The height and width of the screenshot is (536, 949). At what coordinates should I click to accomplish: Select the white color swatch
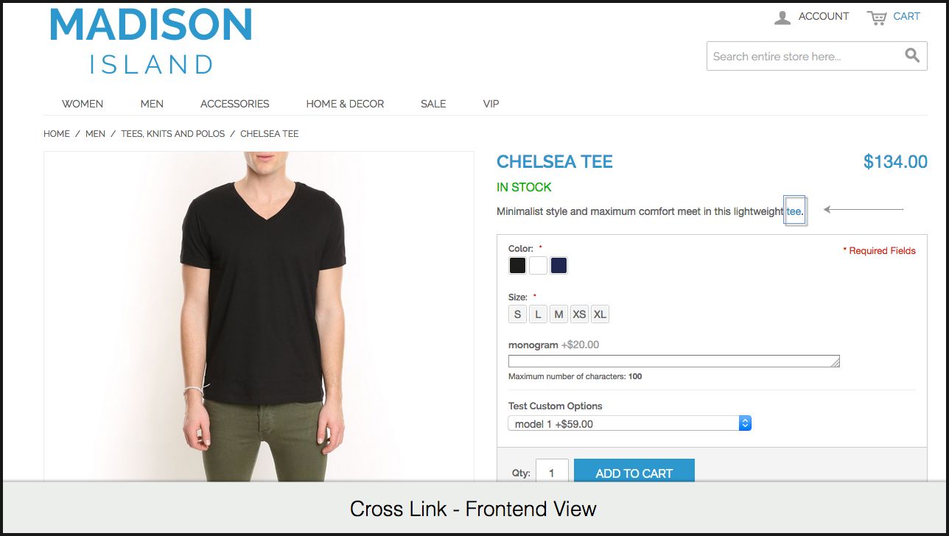pyautogui.click(x=539, y=266)
